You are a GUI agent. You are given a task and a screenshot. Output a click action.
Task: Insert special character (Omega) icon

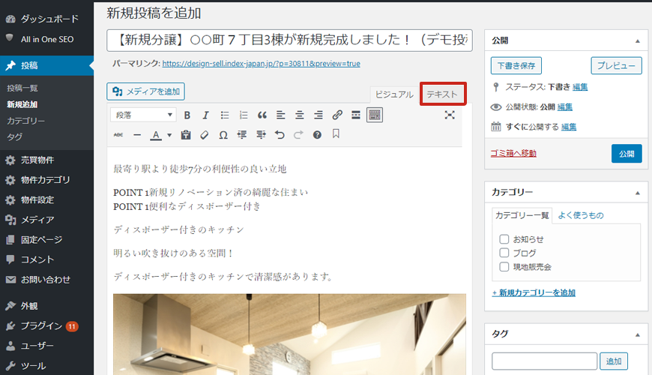(223, 135)
